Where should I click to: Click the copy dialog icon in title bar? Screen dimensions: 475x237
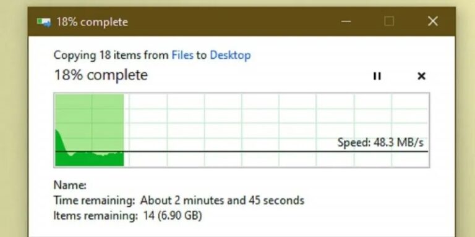point(44,22)
